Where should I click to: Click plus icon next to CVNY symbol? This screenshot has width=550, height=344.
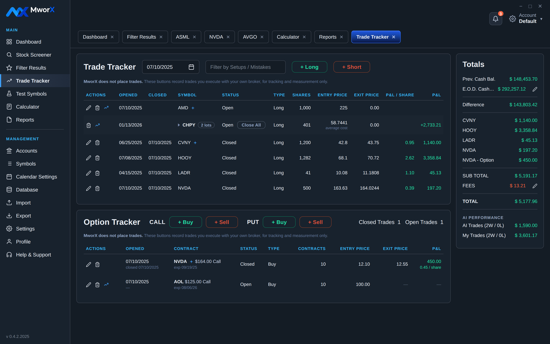195,143
